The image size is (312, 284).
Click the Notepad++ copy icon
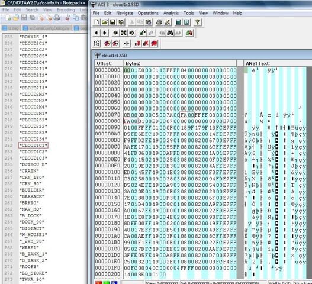76,18
